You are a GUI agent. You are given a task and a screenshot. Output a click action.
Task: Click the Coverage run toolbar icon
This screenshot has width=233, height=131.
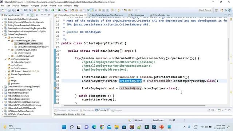tap(59, 10)
